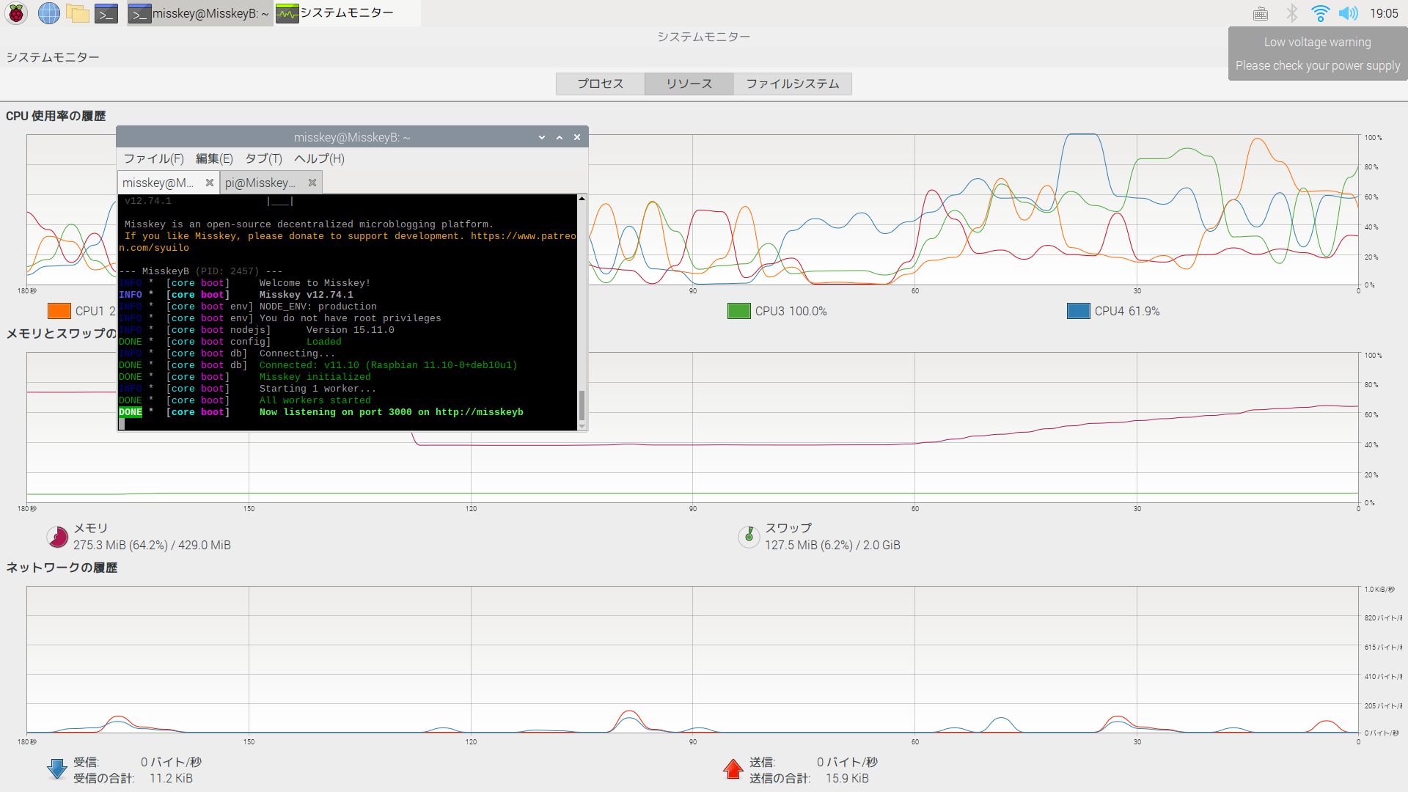The height and width of the screenshot is (792, 1408).
Task: Minimize the terminal window with down chevron
Action: click(542, 137)
